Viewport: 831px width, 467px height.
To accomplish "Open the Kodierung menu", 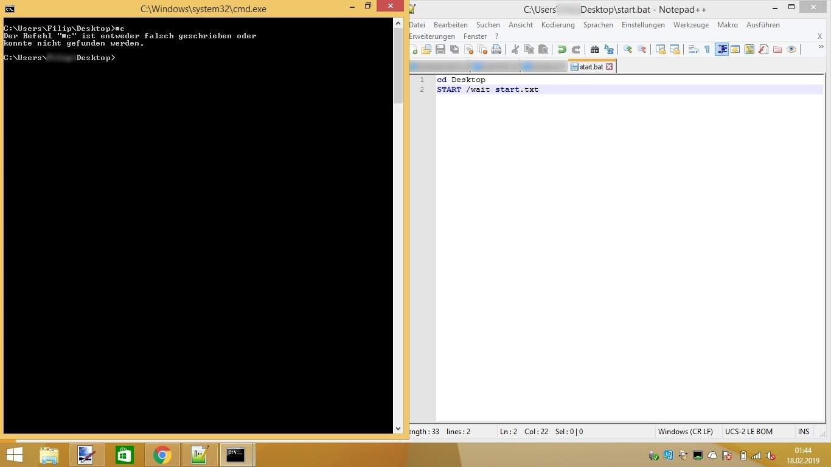I will (558, 25).
